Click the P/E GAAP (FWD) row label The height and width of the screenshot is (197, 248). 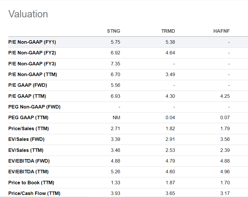pos(28,85)
